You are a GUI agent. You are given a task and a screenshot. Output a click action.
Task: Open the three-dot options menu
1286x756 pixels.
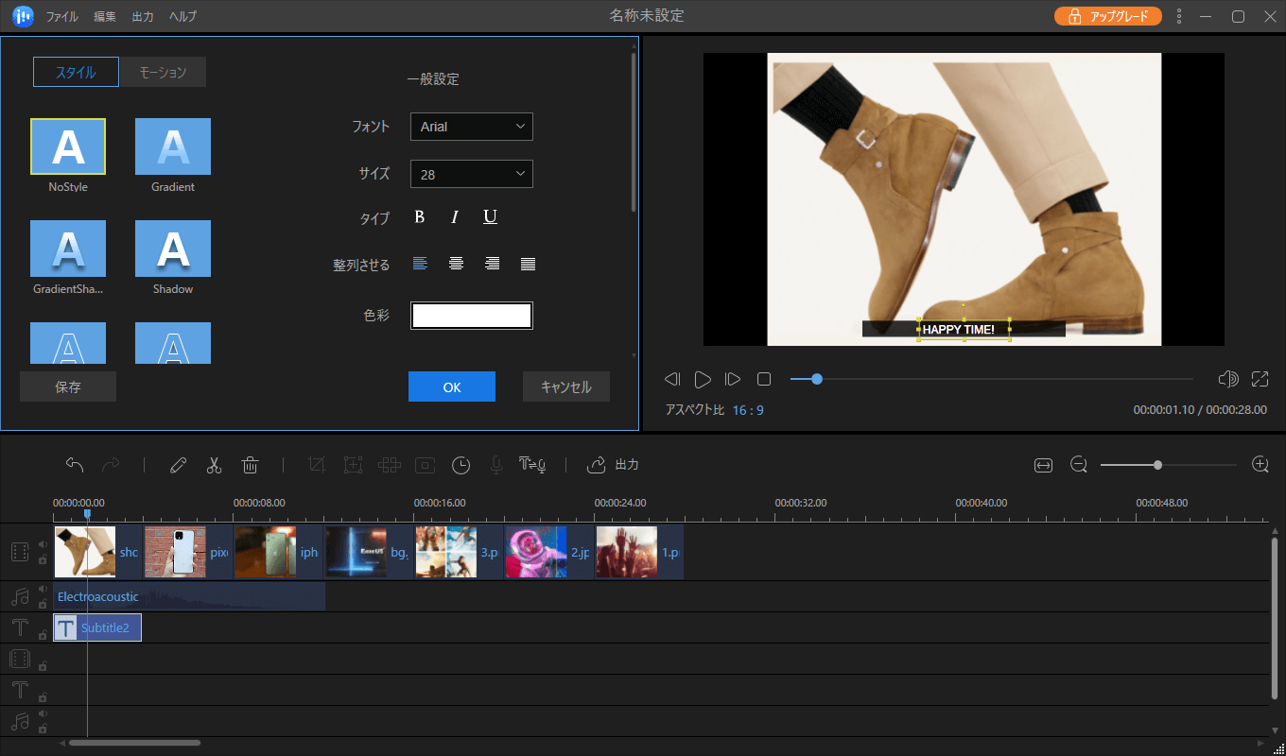(1179, 16)
